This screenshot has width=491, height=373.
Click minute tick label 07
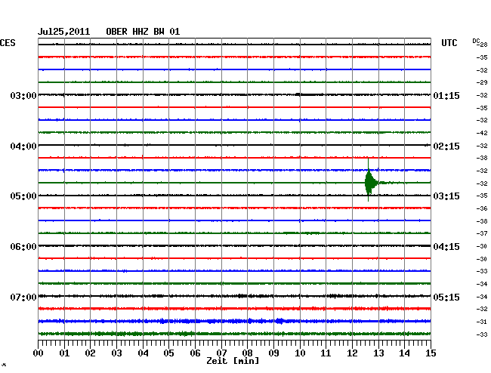coord(221,353)
